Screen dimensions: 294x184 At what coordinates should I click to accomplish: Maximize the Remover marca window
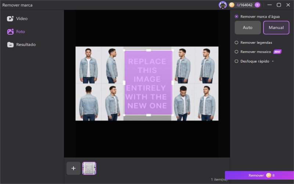(279, 5)
